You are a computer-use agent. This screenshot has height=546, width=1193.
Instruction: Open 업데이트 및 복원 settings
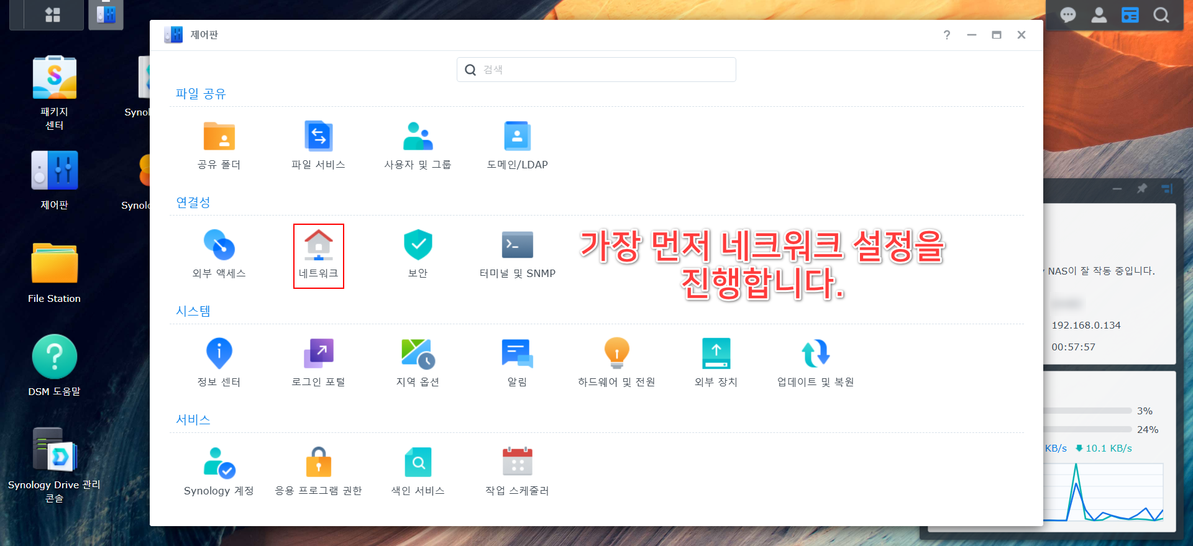tap(815, 364)
